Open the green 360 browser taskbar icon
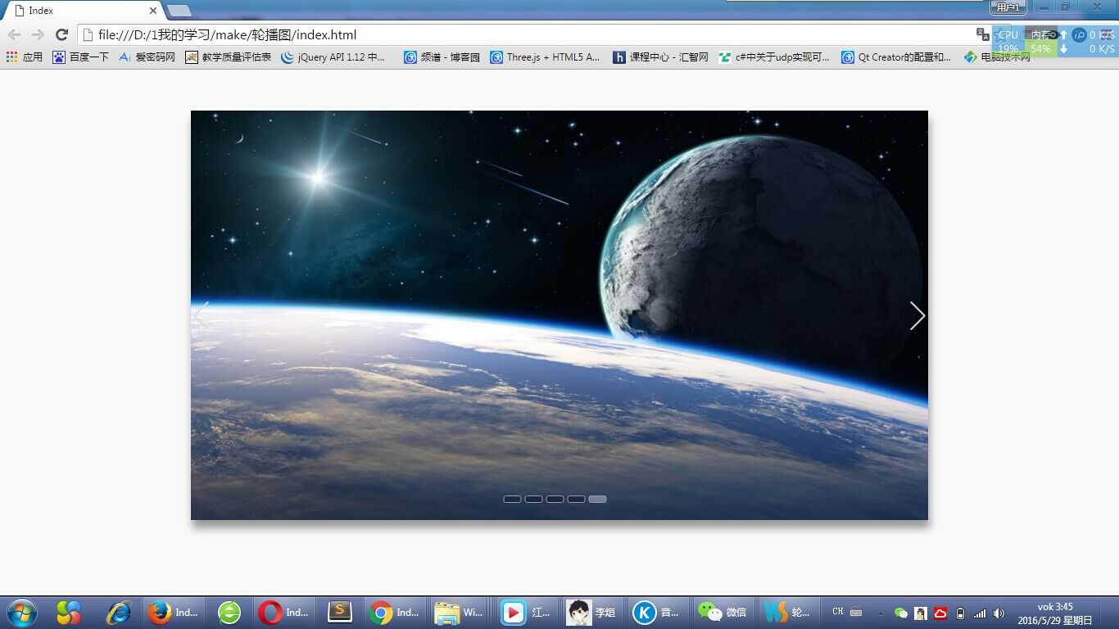 tap(229, 613)
